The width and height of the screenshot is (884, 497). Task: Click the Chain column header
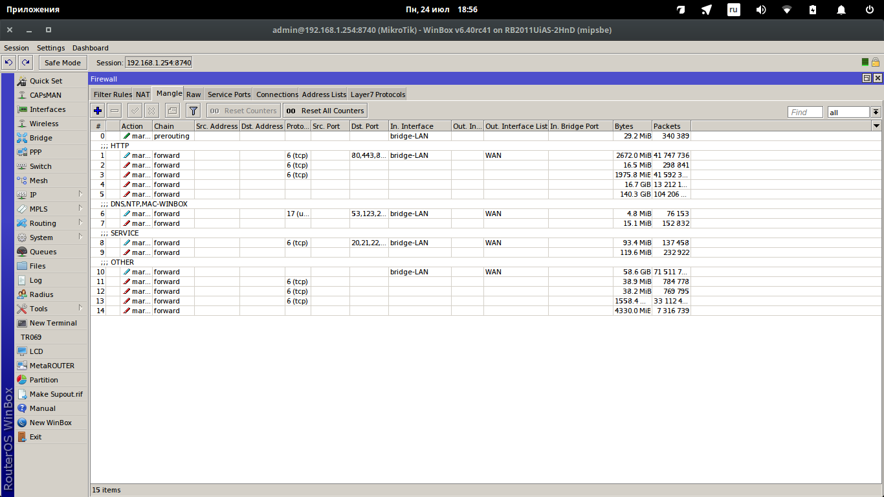point(173,126)
